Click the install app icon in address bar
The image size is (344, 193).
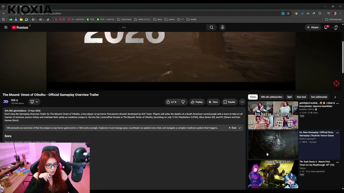point(283,13)
